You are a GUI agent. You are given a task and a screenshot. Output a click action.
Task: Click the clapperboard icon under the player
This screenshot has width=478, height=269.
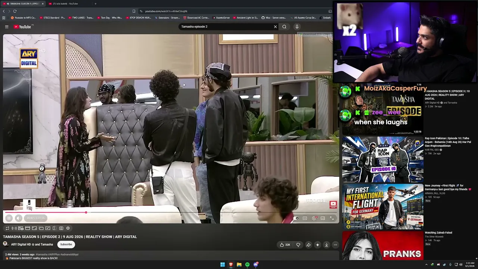(x=28, y=228)
